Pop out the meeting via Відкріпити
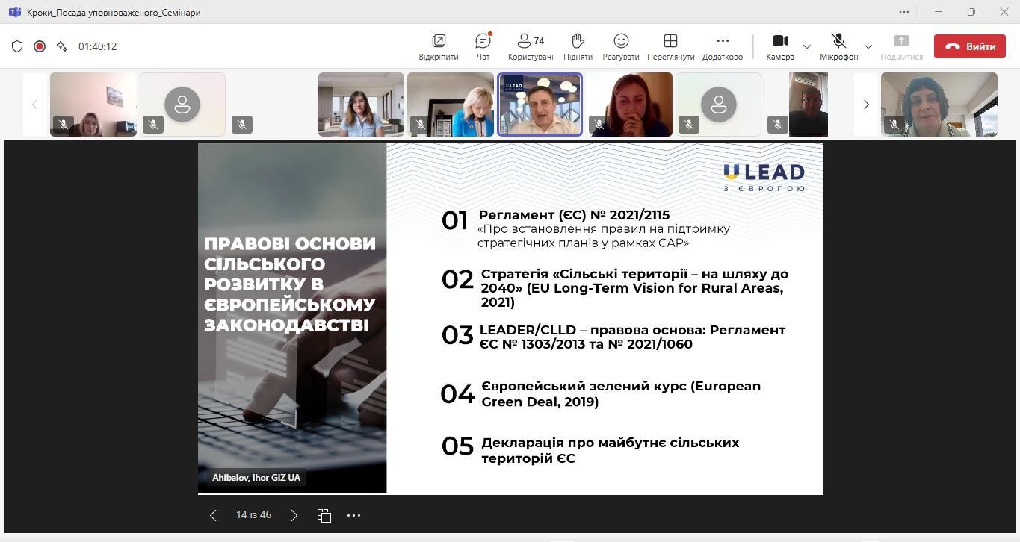Screen dimensions: 1020x542 tap(439, 46)
